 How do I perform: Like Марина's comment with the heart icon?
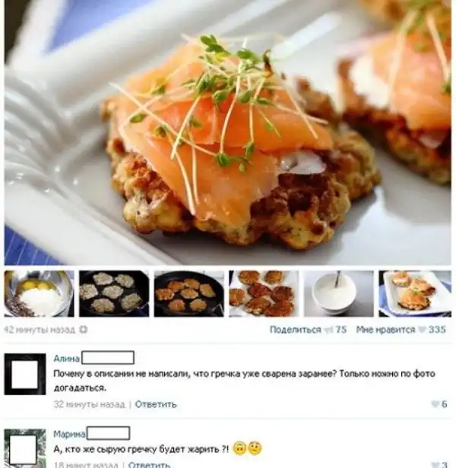(x=435, y=465)
